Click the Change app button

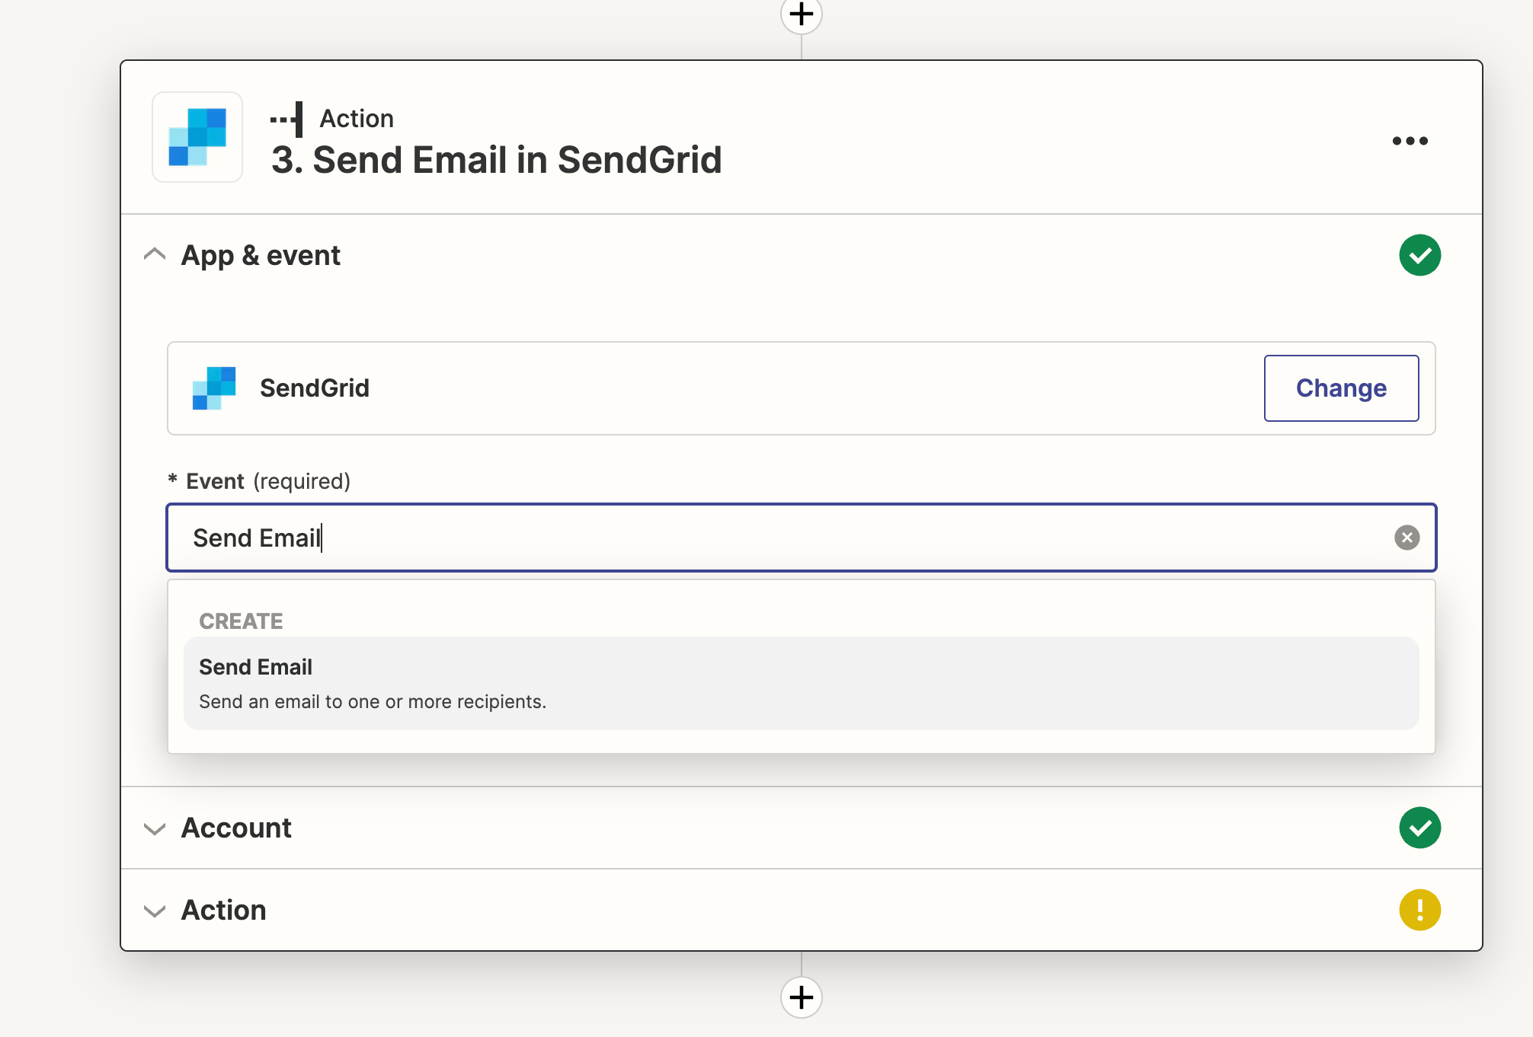[x=1340, y=388]
